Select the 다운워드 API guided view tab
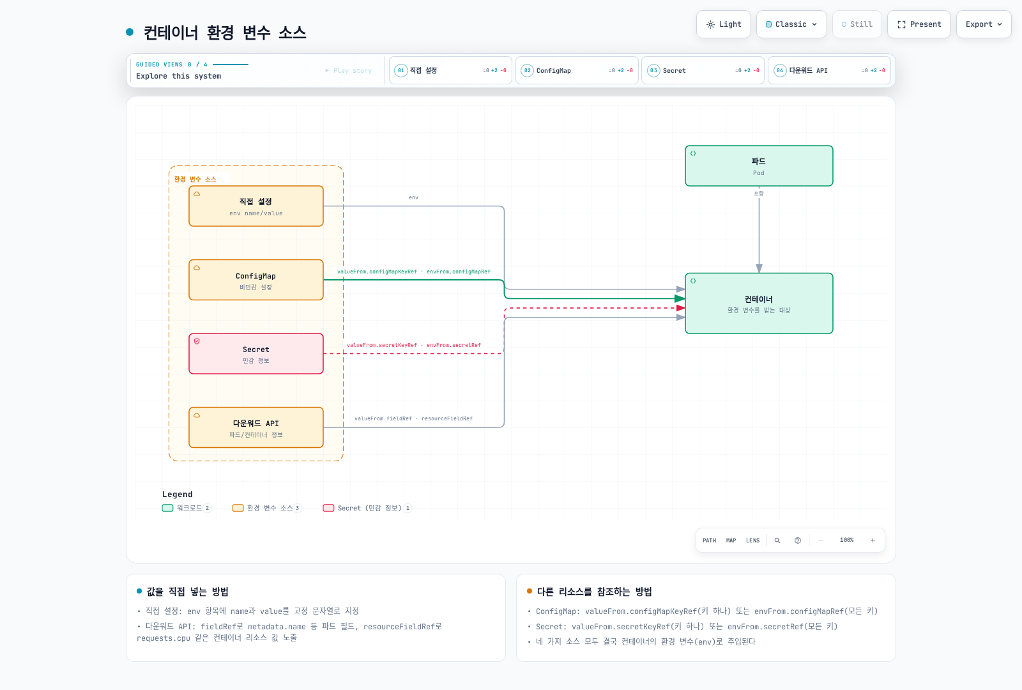This screenshot has height=690, width=1022. 829,70
